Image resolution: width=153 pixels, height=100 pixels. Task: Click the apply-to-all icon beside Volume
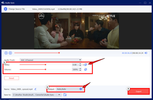point(86,69)
